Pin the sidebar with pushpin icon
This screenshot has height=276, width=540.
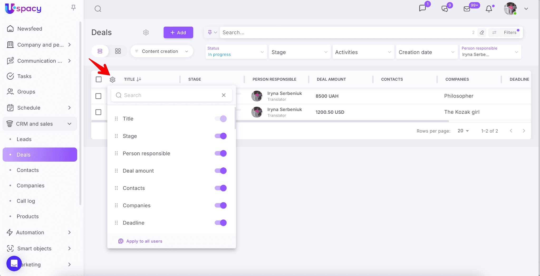(x=74, y=8)
